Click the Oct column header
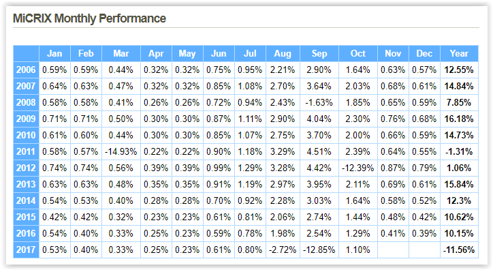493x270 pixels. pos(358,53)
